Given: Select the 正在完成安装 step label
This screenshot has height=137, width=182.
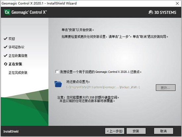Looking at the screenshot, I should point(18,73).
